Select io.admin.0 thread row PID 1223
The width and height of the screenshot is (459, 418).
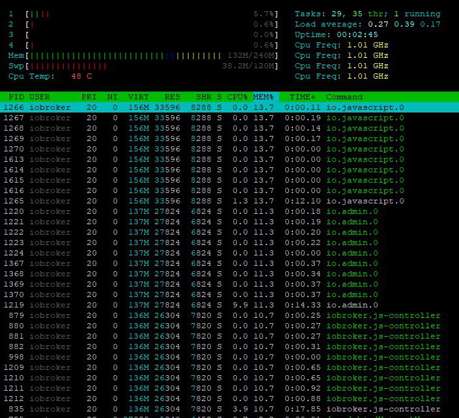(229, 242)
